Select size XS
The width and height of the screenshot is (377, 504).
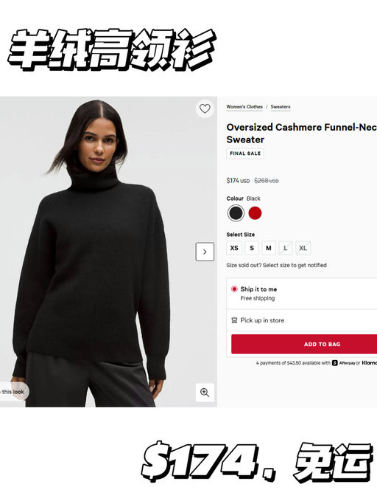(x=234, y=248)
